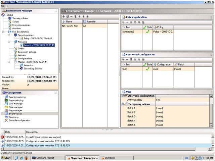Open Log manager in Management panel

[x=15, y=110]
